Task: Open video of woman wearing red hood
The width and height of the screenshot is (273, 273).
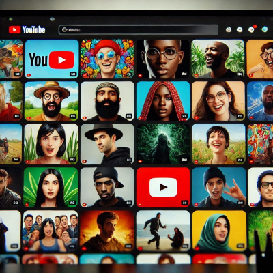Action: coord(163,101)
